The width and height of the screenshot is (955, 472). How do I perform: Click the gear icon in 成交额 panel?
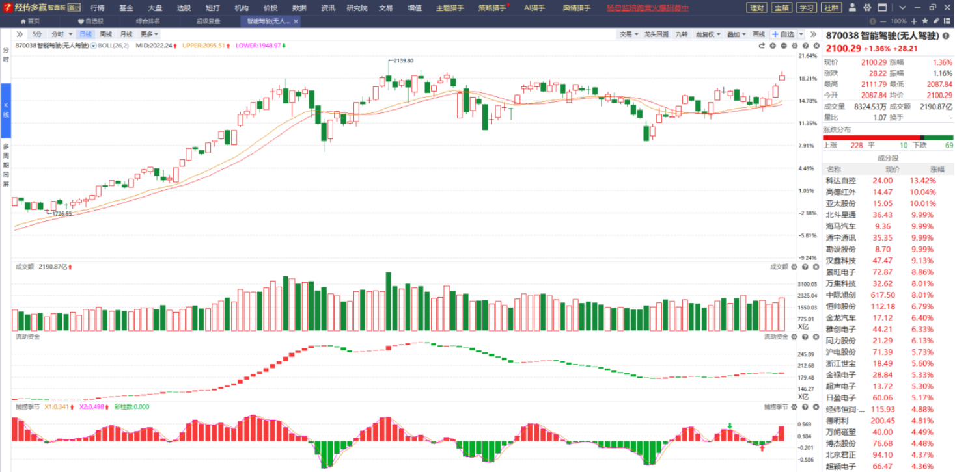coord(794,267)
